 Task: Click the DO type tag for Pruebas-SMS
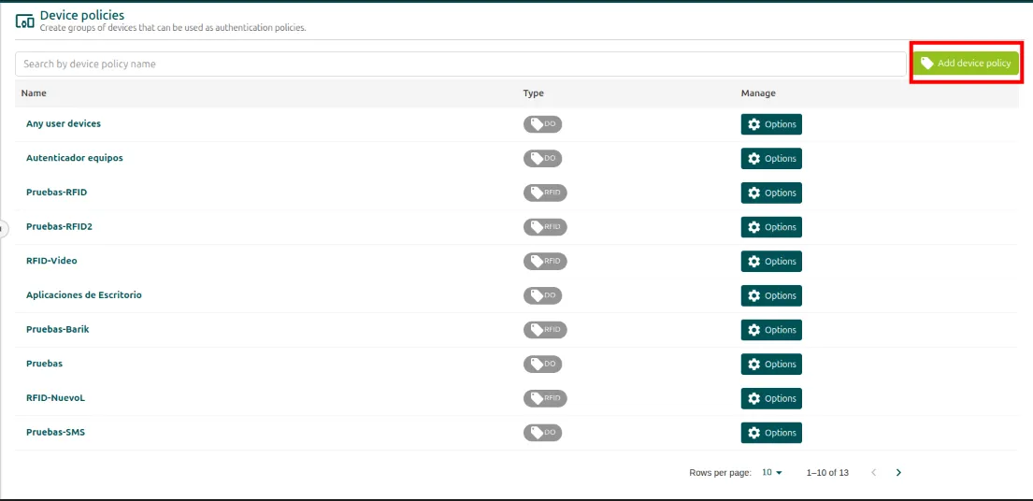pos(543,432)
